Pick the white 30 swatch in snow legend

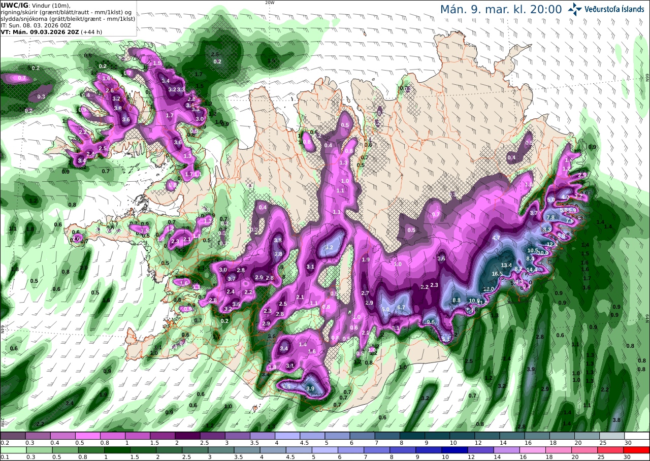[x=637, y=436]
